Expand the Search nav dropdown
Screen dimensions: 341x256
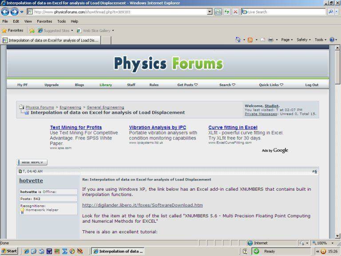(227, 85)
